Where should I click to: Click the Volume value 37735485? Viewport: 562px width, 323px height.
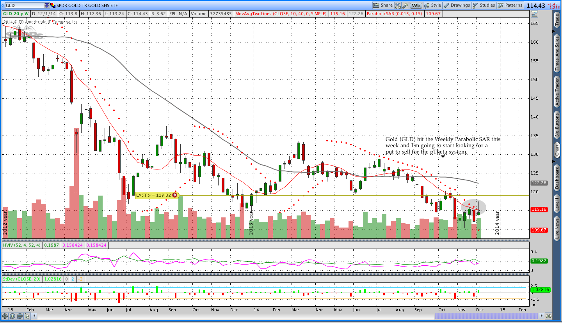point(222,14)
